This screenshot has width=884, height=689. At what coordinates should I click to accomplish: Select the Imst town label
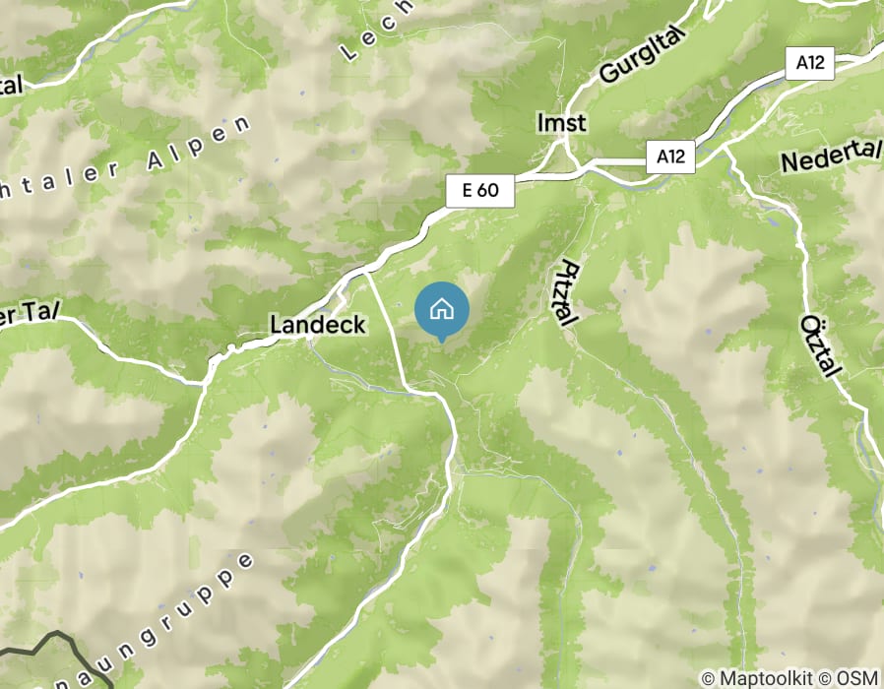click(x=561, y=123)
